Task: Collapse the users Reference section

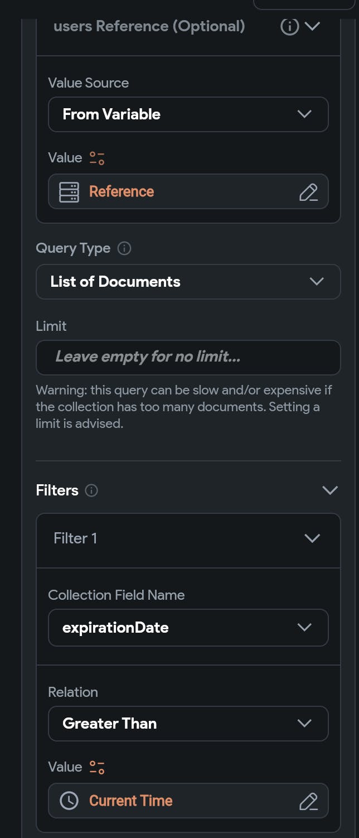Action: tap(313, 26)
